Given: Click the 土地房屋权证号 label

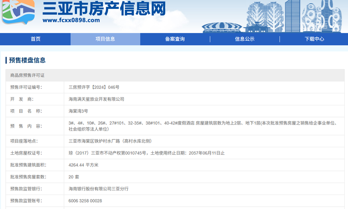Looking at the screenshot, I should tap(26, 153).
